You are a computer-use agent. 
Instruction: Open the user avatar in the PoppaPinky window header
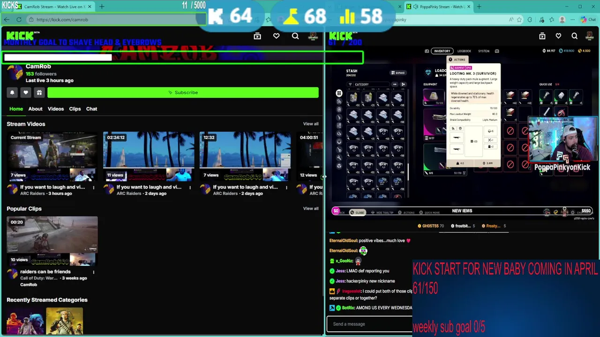[x=590, y=37]
